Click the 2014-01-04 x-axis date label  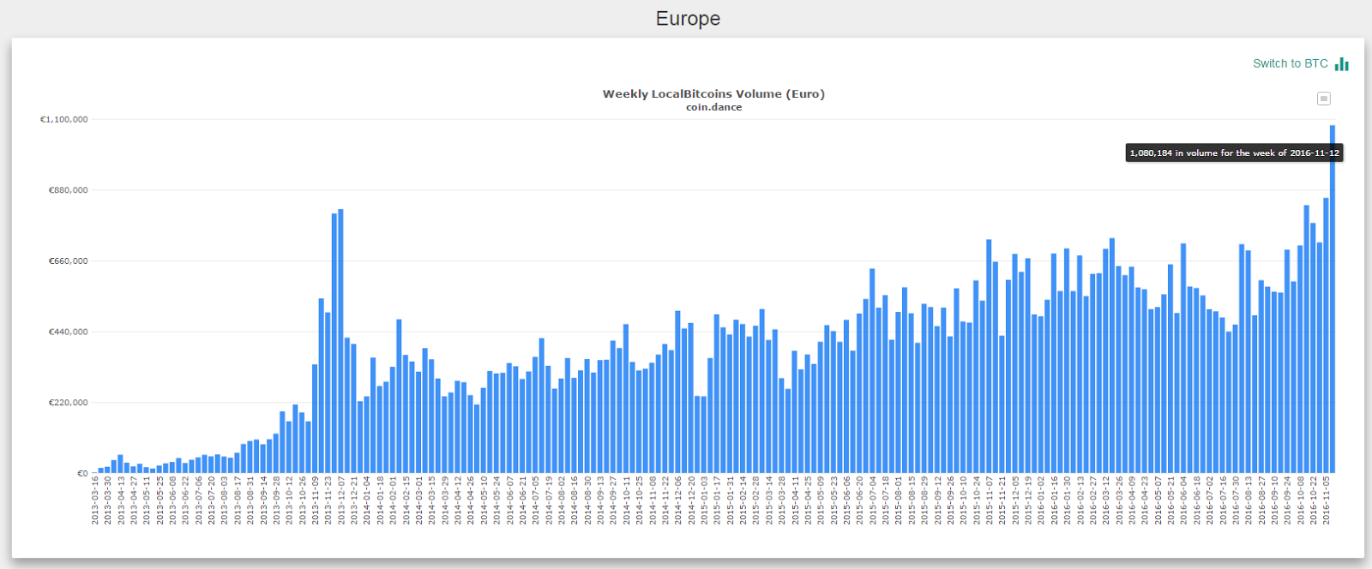(367, 500)
